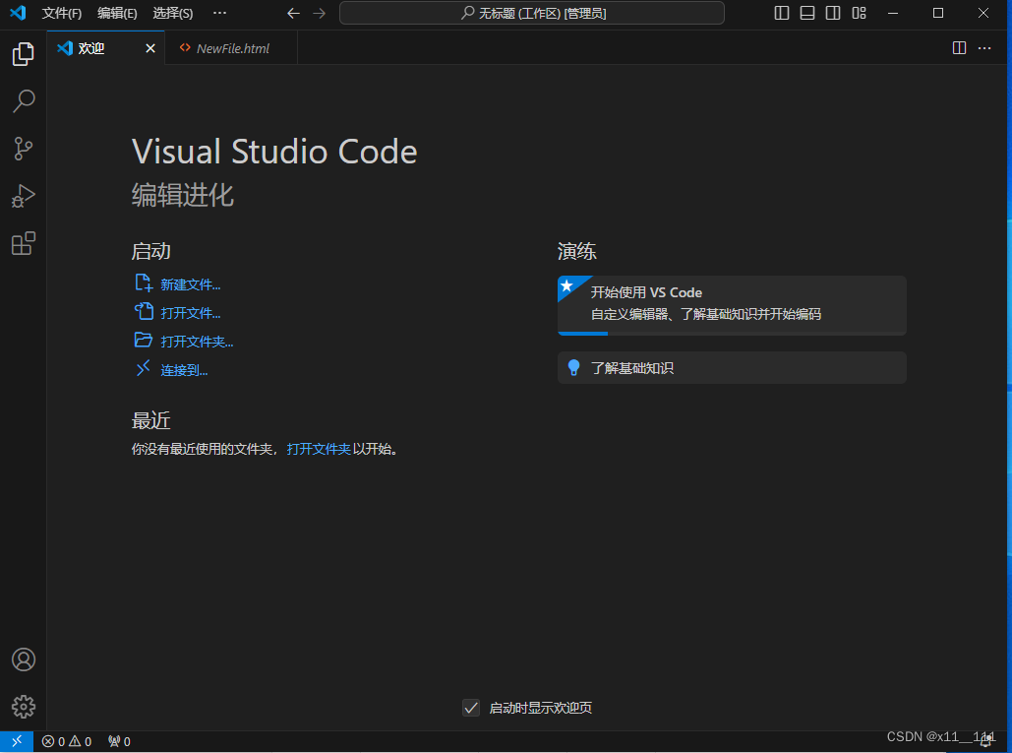Open editor more actions ellipsis

point(984,48)
